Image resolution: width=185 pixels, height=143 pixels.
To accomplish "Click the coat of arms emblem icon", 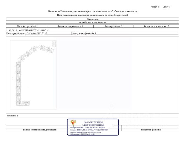I will click(x=73, y=123).
